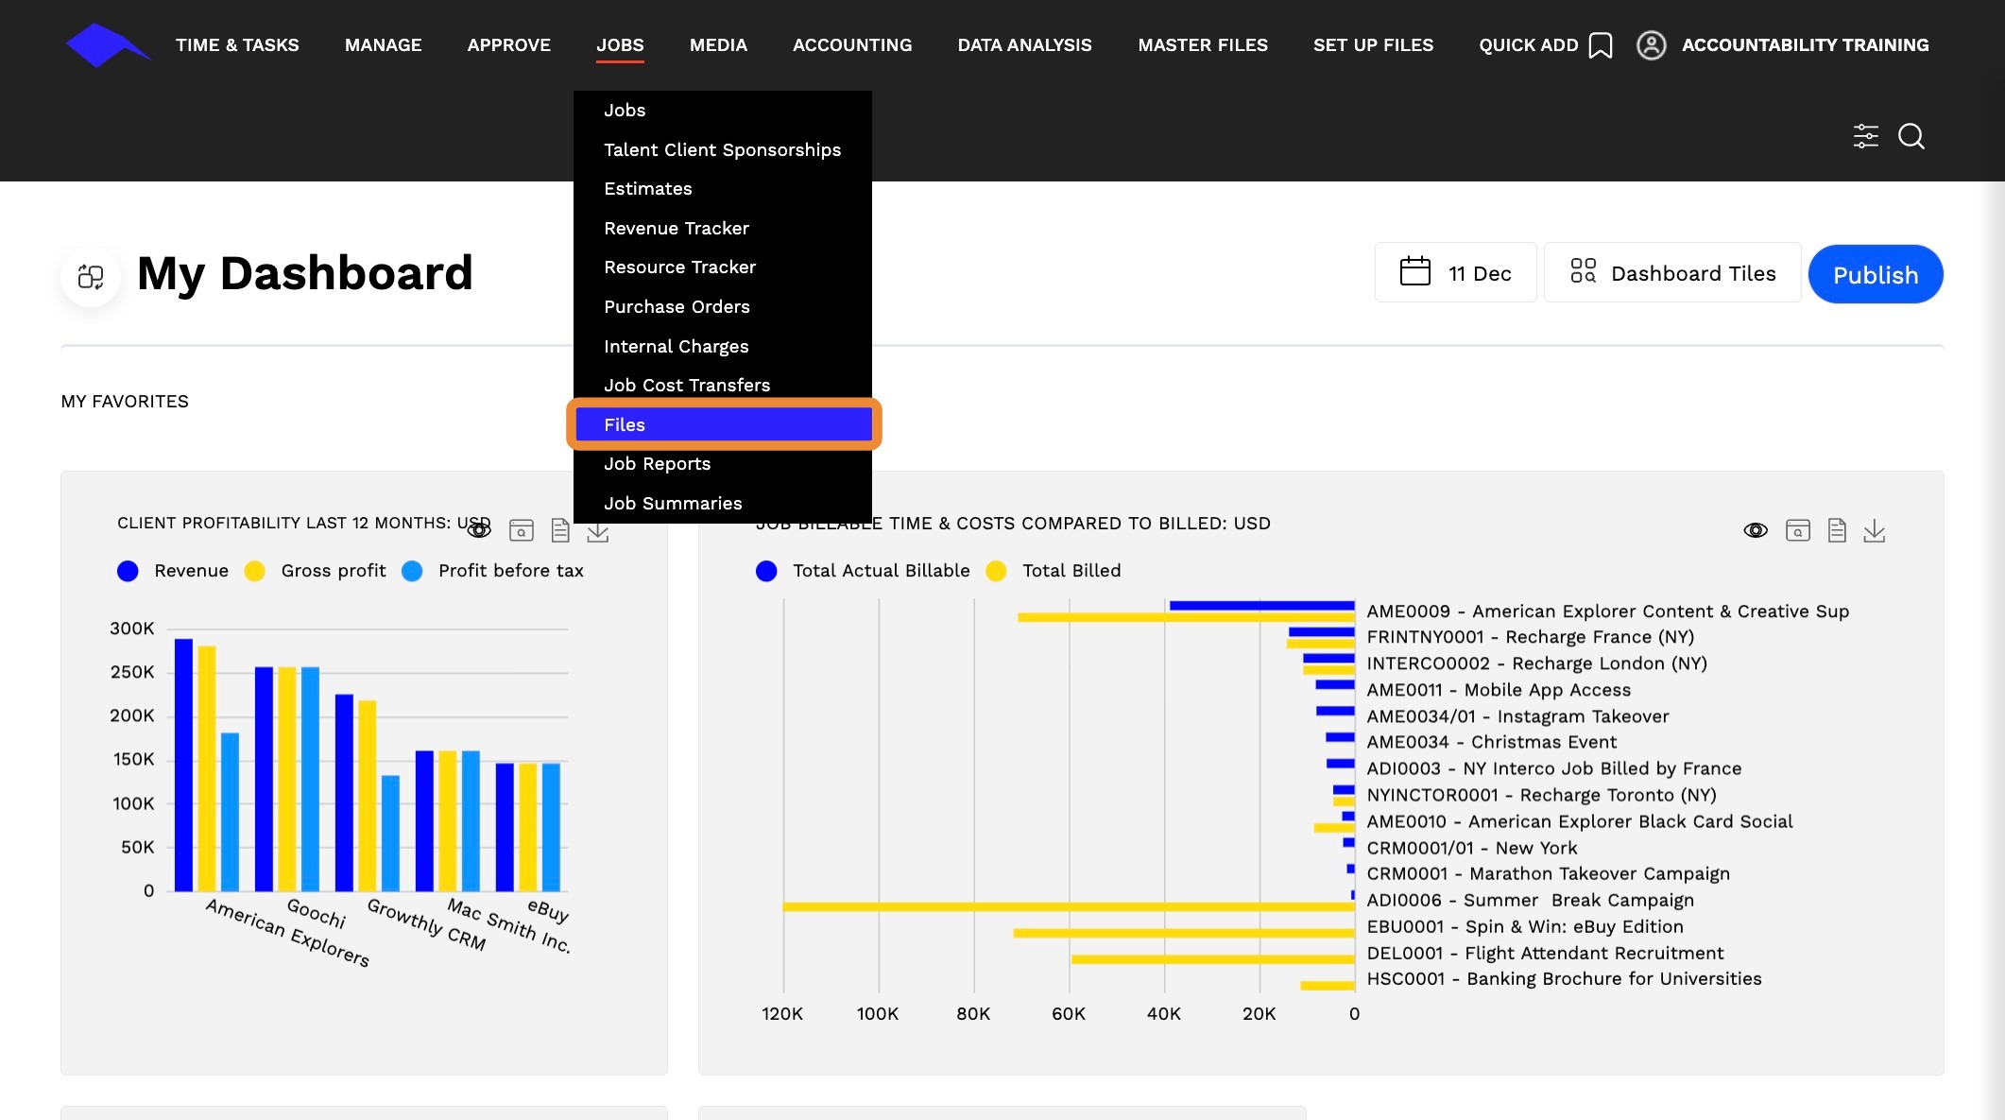The height and width of the screenshot is (1120, 2005).
Task: Open drill-down icon on Job Billable chart
Action: coord(1797,531)
